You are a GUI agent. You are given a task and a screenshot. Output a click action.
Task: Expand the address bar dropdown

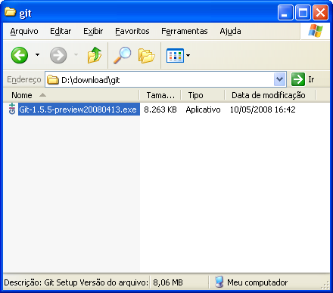279,79
